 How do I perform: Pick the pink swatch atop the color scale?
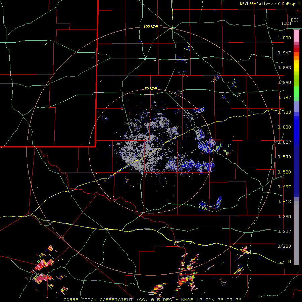296,36
